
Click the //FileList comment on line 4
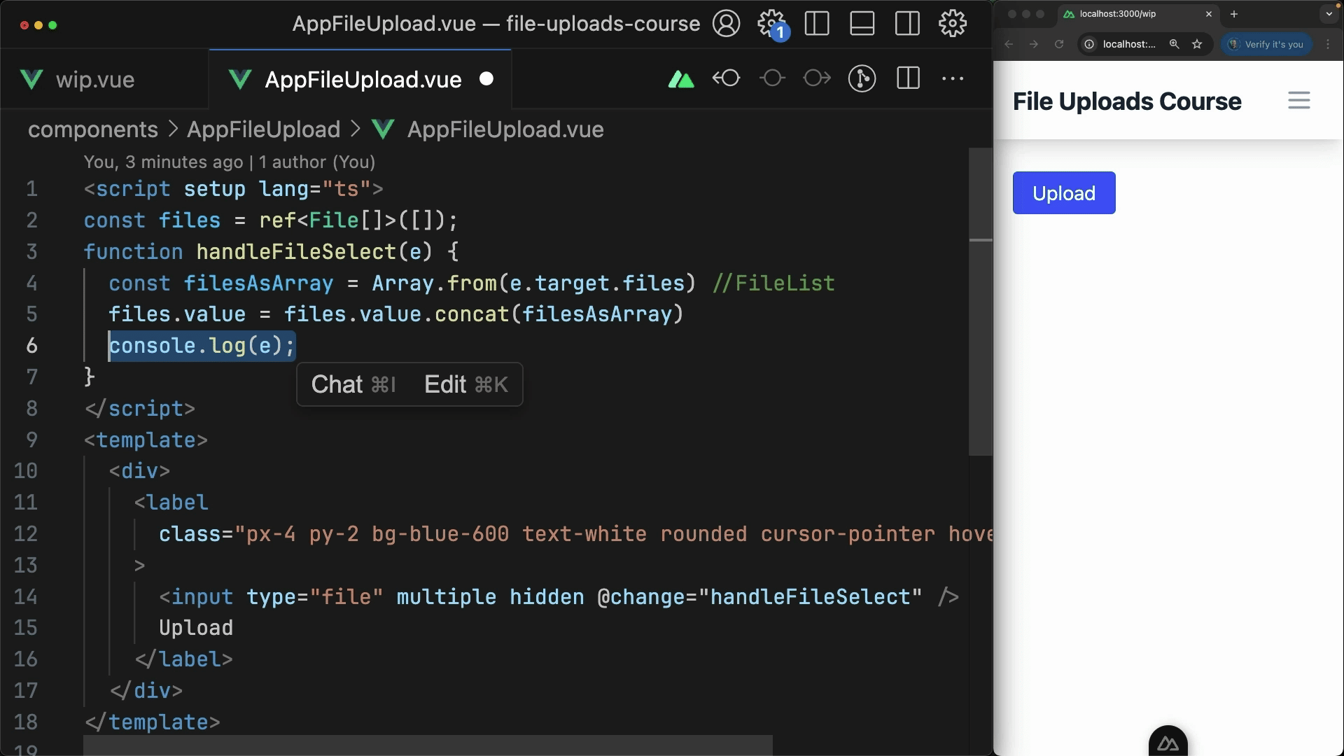(773, 283)
